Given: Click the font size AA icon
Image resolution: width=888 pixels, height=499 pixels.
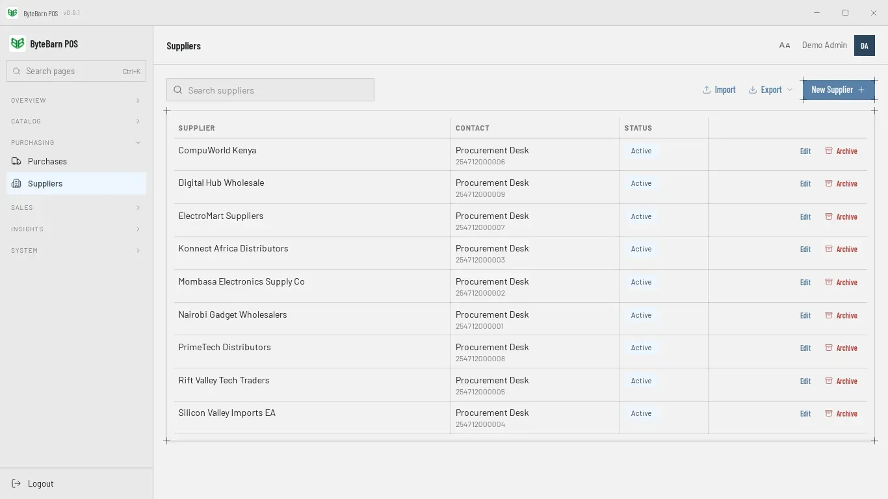Looking at the screenshot, I should click(x=785, y=45).
